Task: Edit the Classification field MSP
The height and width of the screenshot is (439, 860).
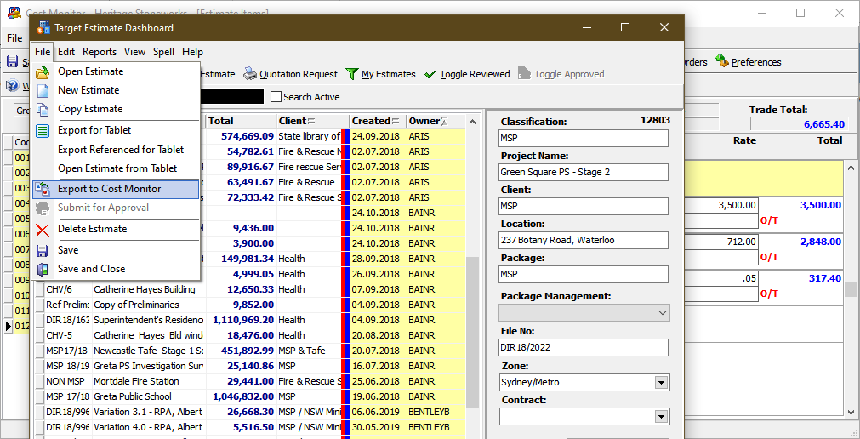Action: coord(584,139)
